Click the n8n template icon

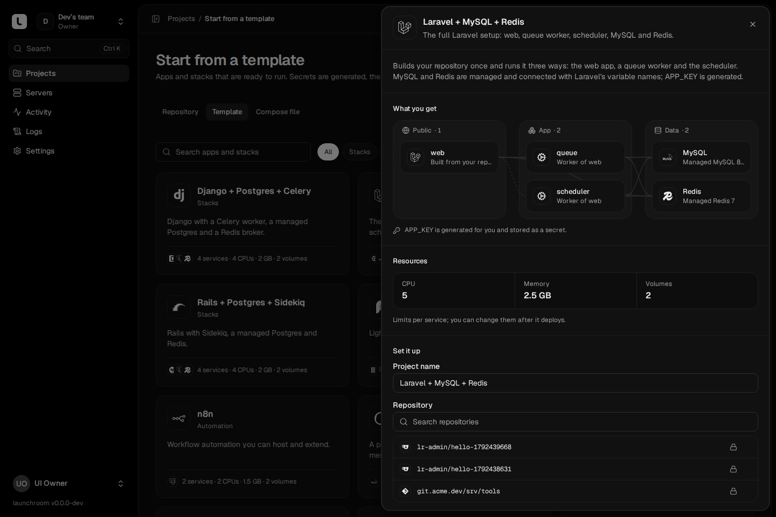(x=179, y=418)
